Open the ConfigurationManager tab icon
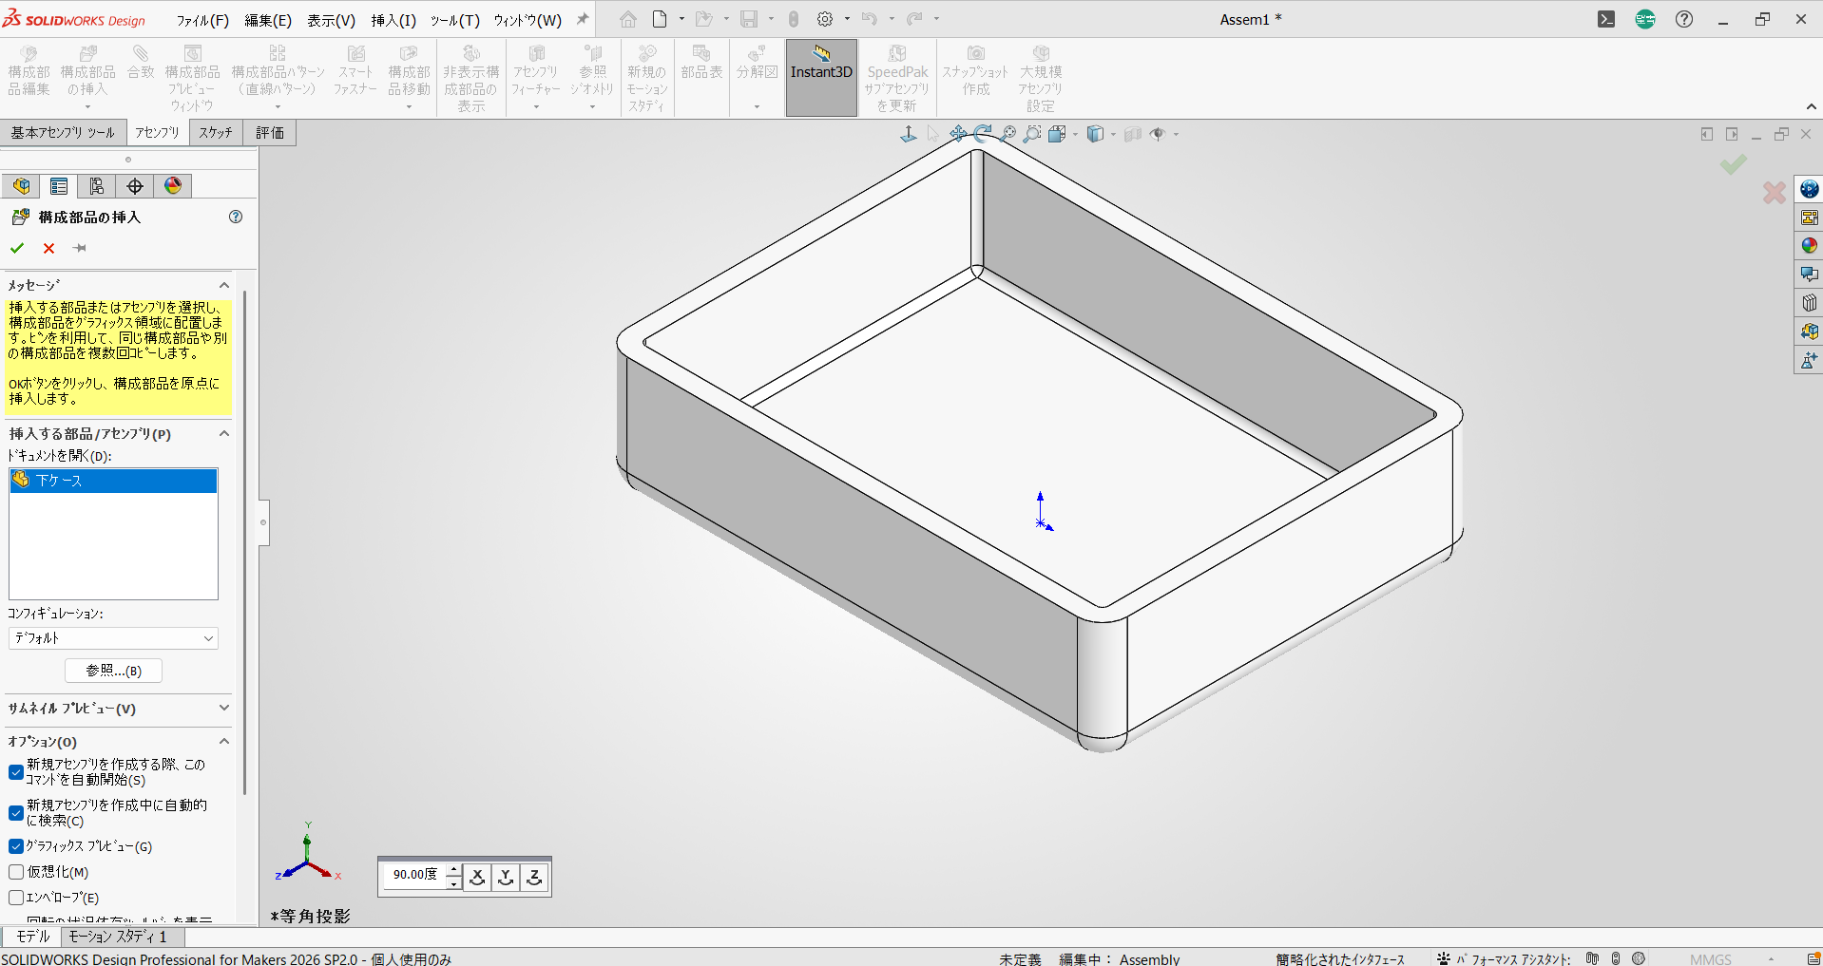The height and width of the screenshot is (966, 1823). coord(97,186)
